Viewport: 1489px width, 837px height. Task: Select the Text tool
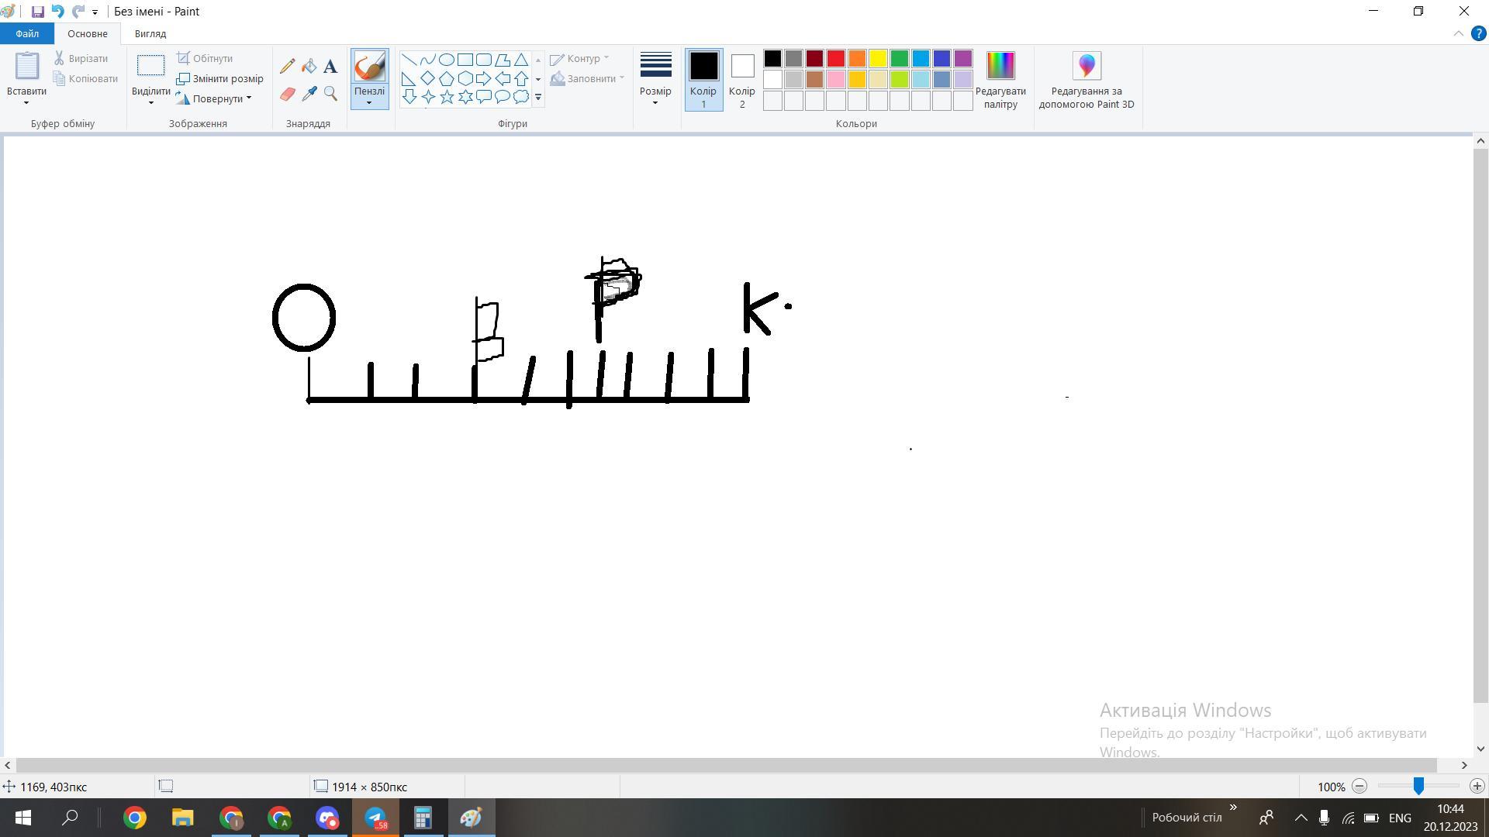click(x=330, y=67)
